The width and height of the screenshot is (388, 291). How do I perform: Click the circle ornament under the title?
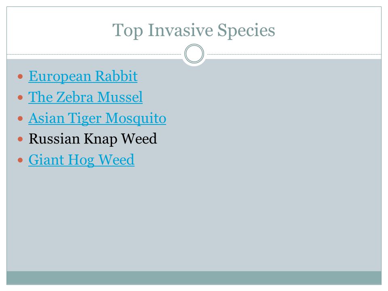pyautogui.click(x=194, y=53)
